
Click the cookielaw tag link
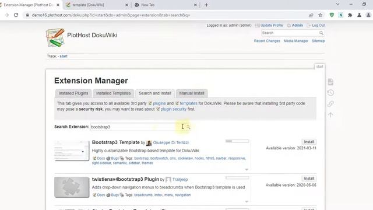[185, 158]
